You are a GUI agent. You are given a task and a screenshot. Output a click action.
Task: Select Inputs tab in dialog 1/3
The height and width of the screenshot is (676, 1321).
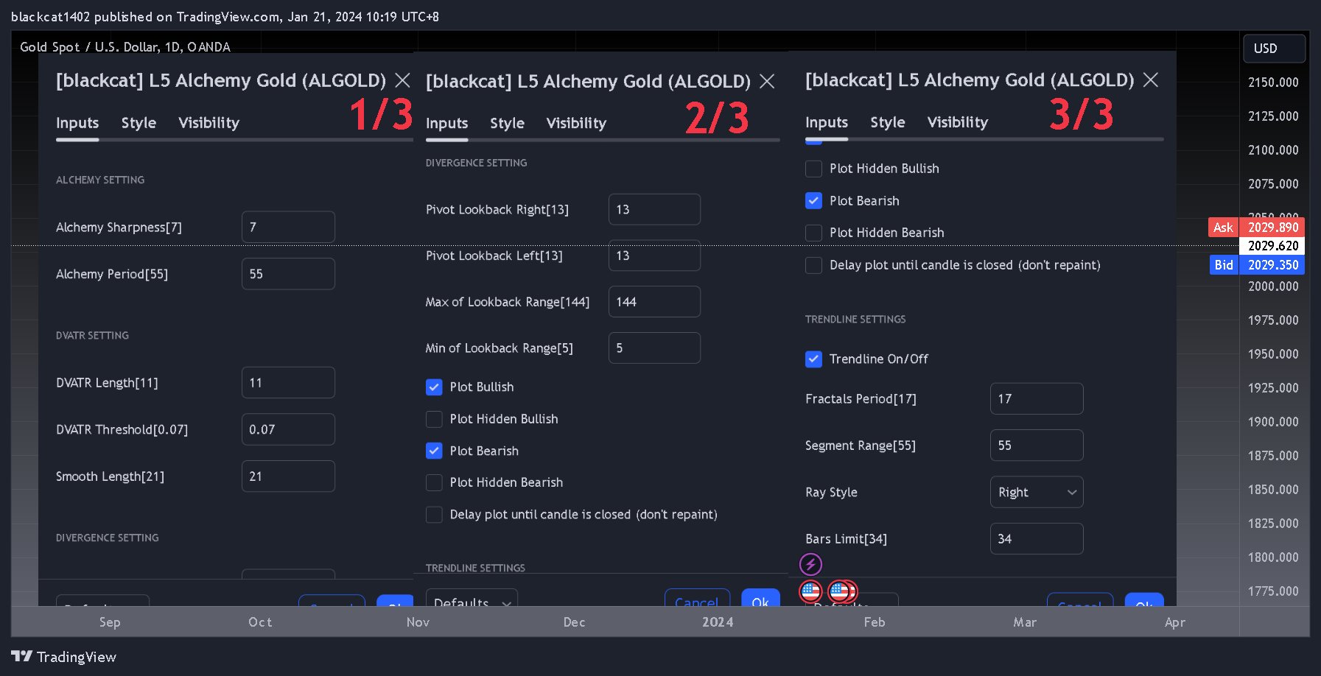tap(77, 123)
